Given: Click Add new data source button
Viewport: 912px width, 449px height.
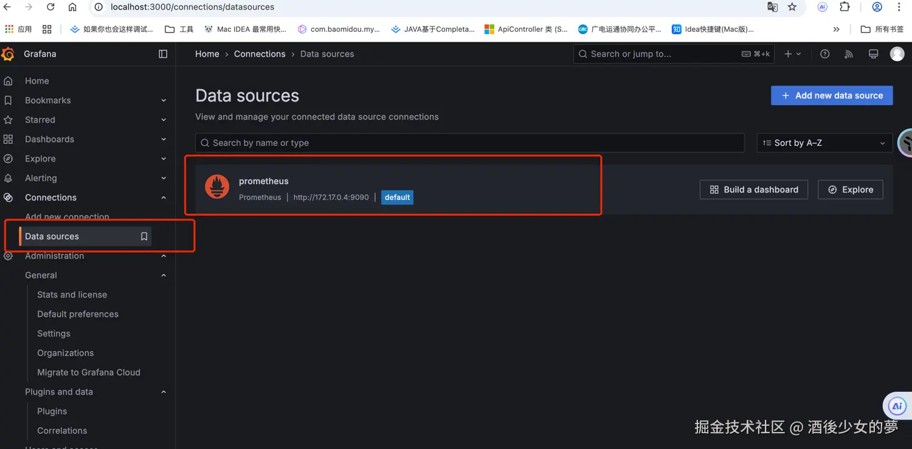Looking at the screenshot, I should tap(832, 95).
